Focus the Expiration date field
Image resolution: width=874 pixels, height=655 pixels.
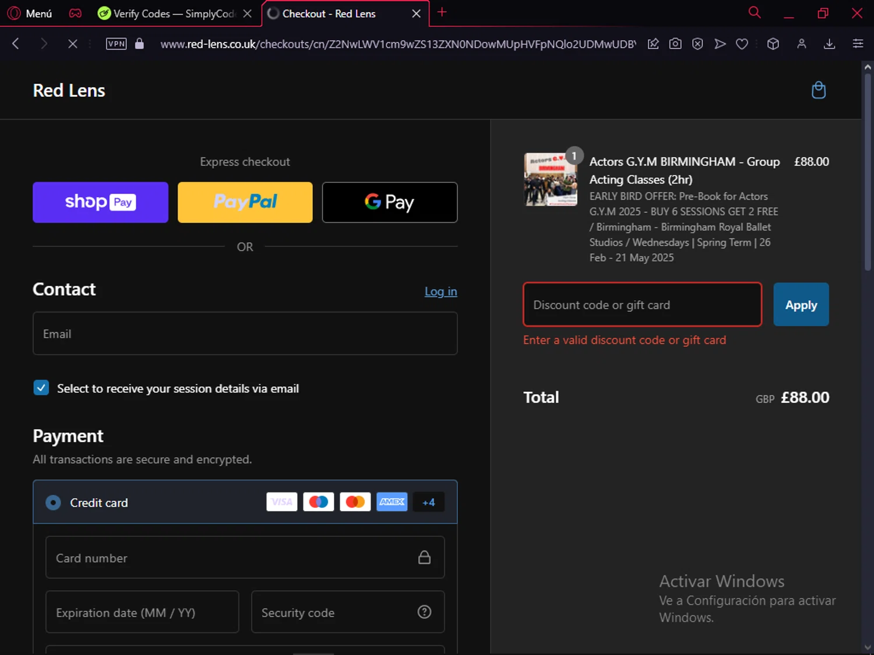(x=142, y=612)
